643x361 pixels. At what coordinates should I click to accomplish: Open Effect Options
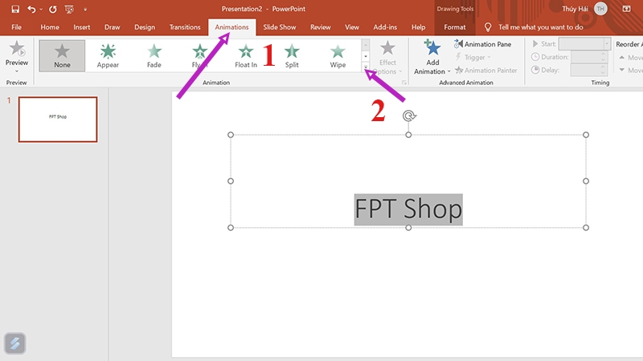coord(387,57)
